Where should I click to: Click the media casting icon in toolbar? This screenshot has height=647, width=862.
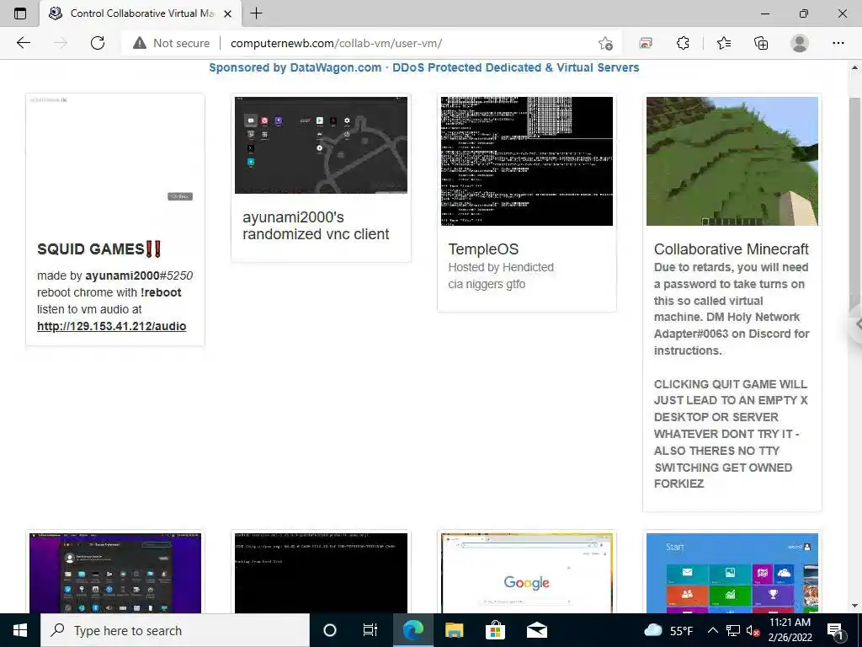point(646,43)
